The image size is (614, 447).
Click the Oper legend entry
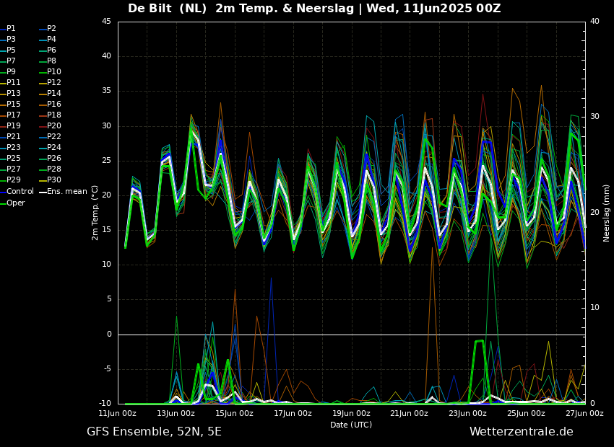pos(15,203)
